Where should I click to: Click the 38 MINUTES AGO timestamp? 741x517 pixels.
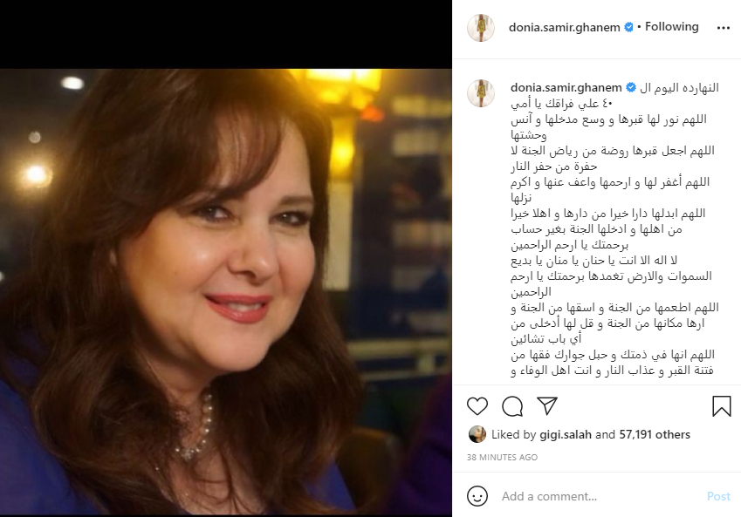point(502,457)
